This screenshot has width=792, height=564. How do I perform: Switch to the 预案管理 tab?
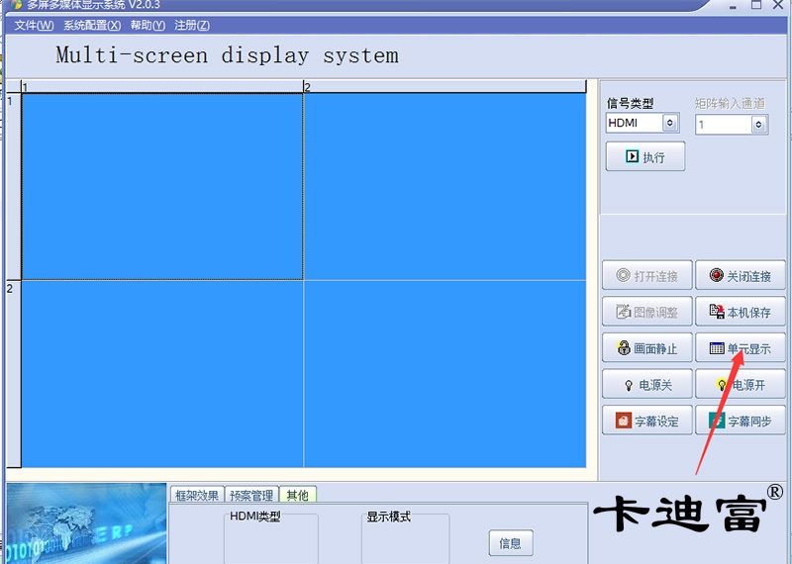(251, 496)
